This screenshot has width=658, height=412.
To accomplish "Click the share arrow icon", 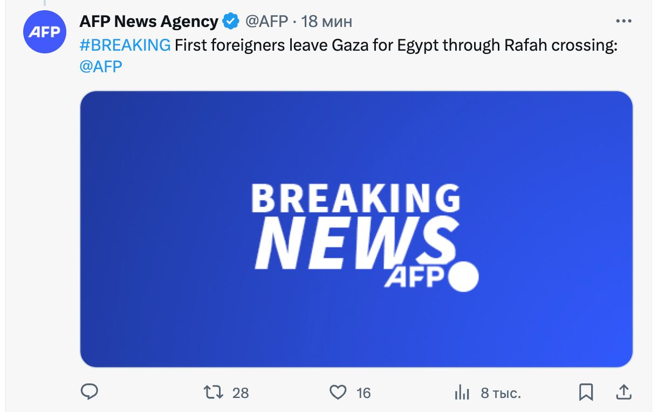I will tap(623, 392).
